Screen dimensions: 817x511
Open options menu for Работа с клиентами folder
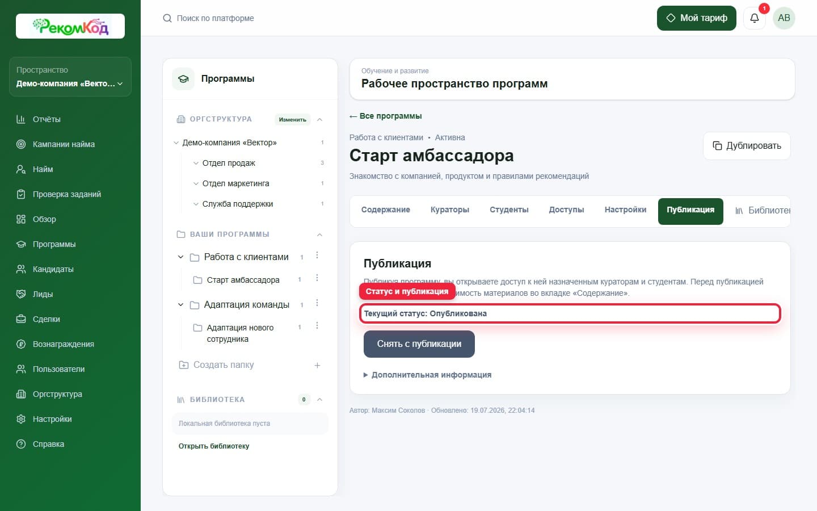[x=317, y=256]
